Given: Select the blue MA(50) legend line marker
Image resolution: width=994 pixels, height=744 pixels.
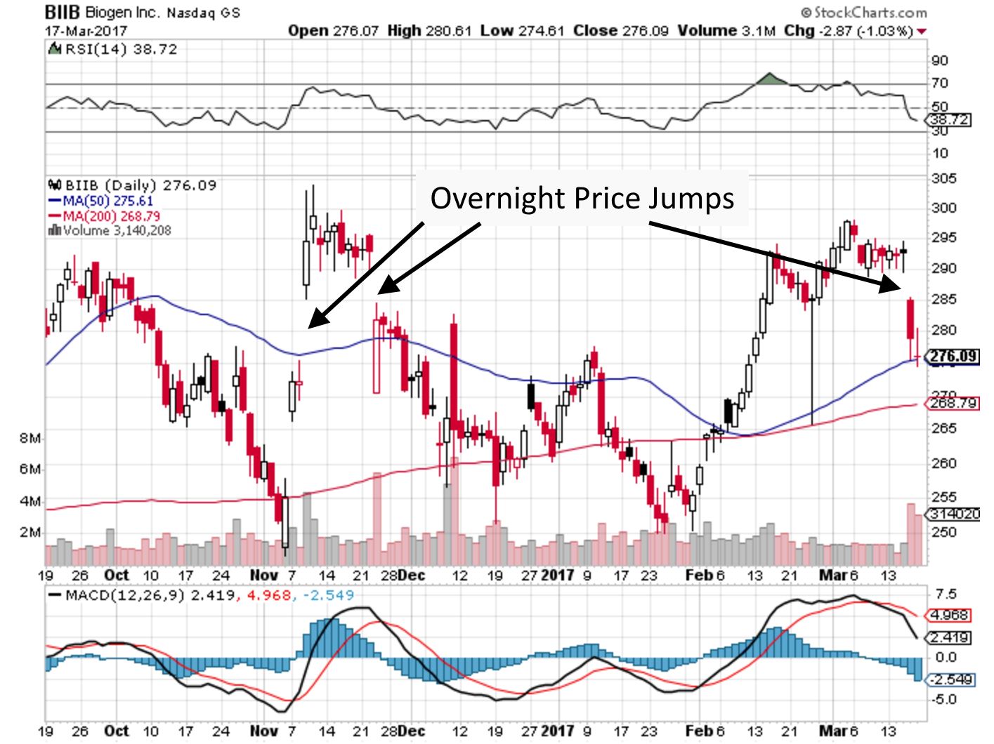Looking at the screenshot, I should [55, 201].
